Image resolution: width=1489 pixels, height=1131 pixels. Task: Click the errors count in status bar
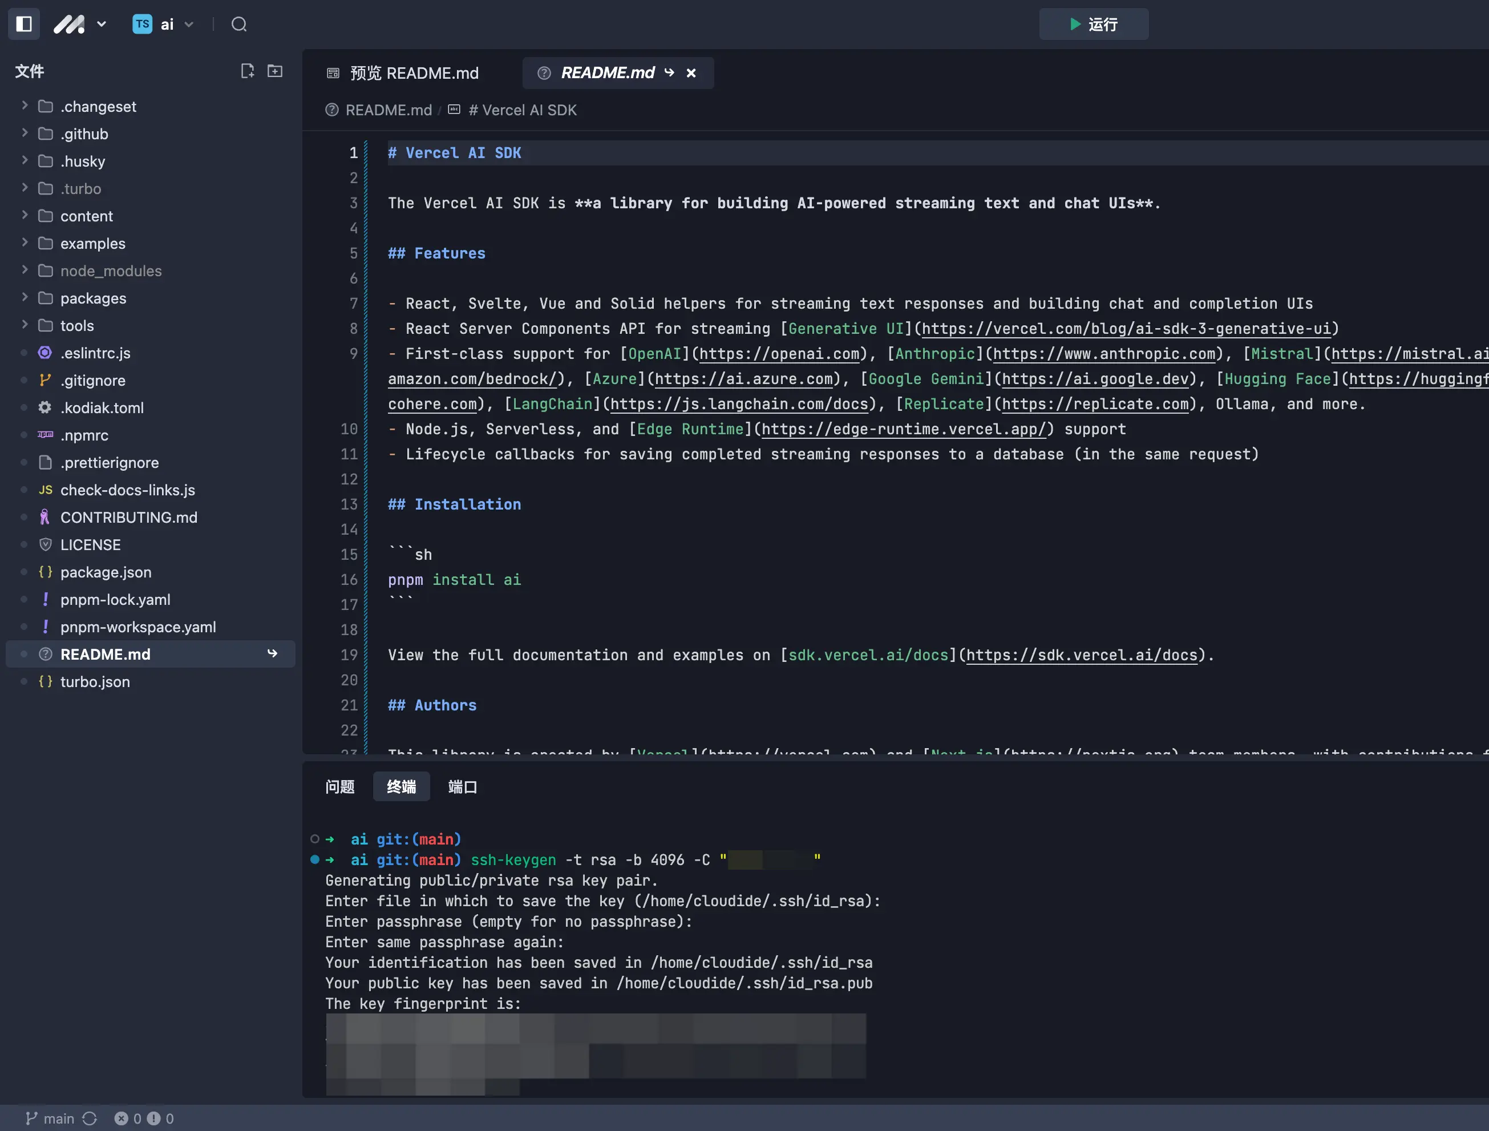[128, 1118]
